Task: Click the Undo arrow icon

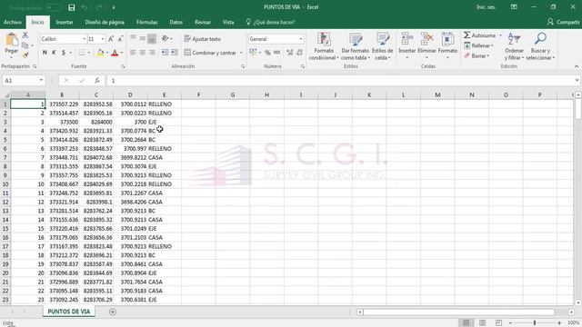Action: 84,7
